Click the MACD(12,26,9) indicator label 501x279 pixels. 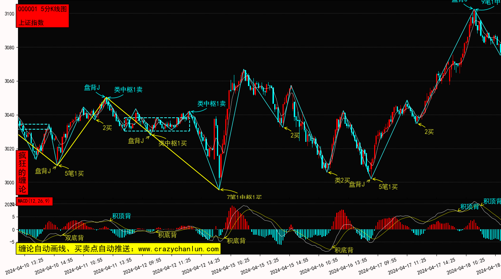[35, 201]
